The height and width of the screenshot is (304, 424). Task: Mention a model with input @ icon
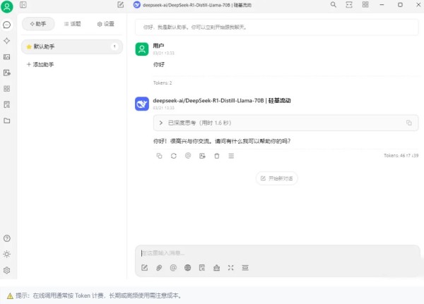pyautogui.click(x=173, y=267)
